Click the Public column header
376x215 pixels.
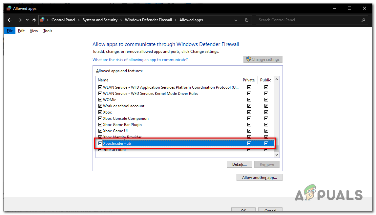tap(265, 80)
